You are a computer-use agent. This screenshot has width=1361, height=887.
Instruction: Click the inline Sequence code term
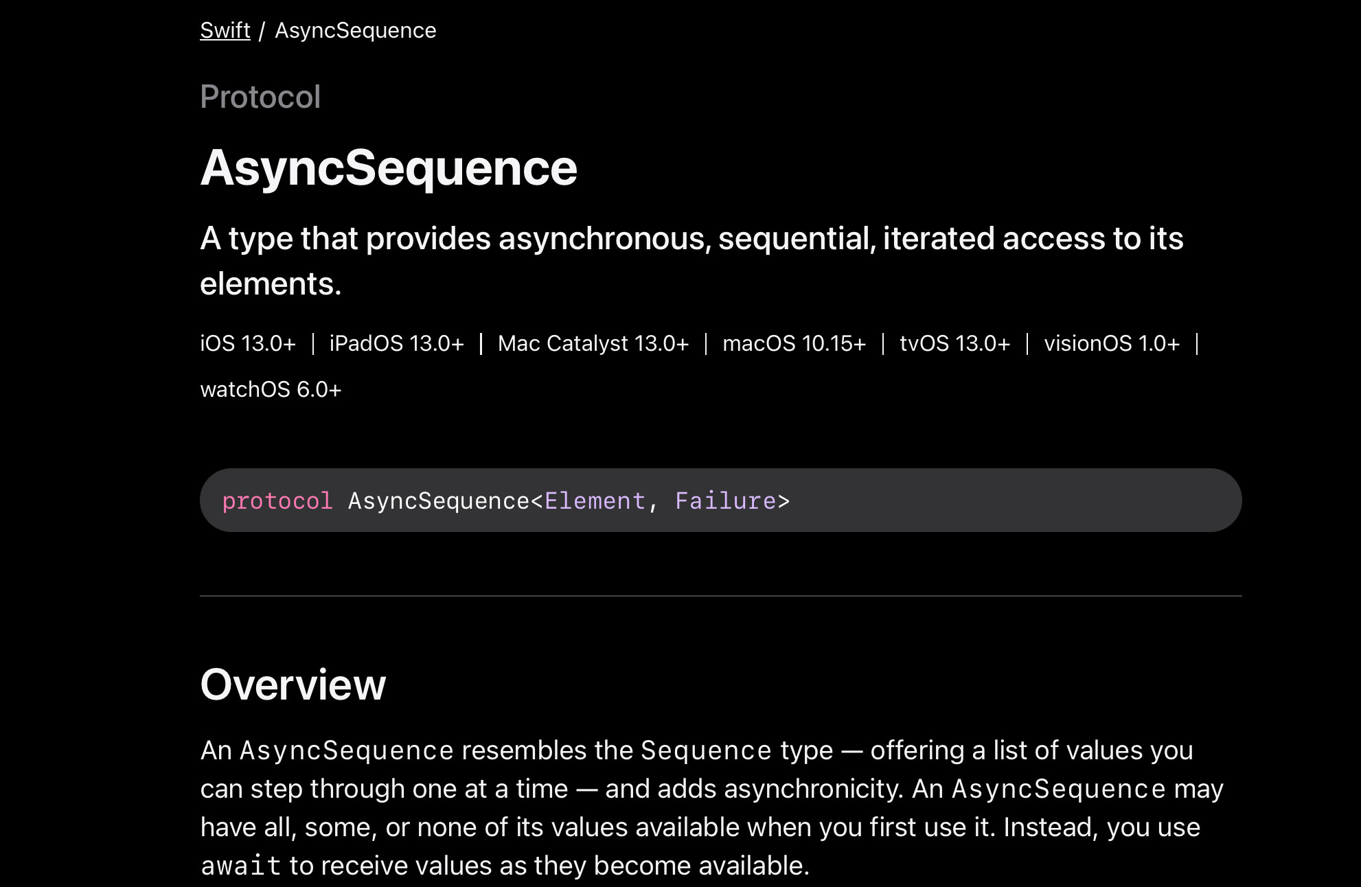coord(707,750)
